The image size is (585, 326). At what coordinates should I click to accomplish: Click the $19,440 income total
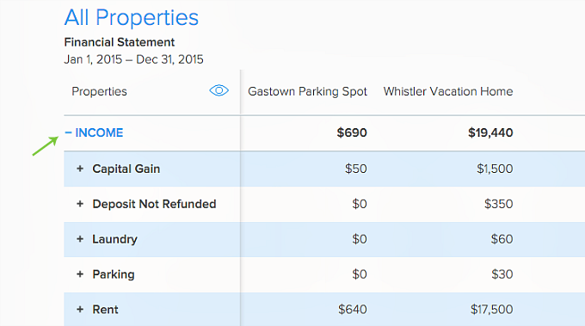(490, 132)
